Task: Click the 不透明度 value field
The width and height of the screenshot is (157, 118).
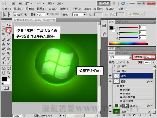Action: point(148,57)
